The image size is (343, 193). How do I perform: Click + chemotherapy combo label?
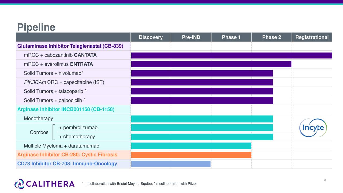point(77,137)
